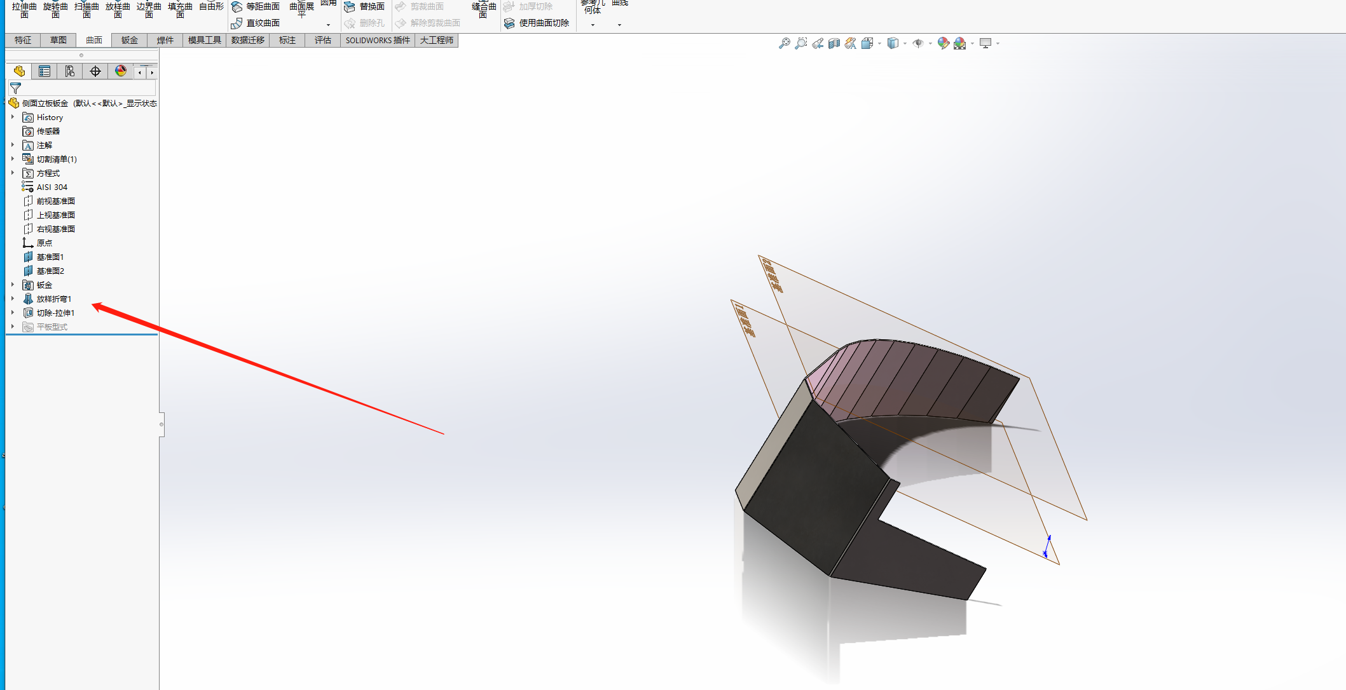Click the right arrow of panel tabs

click(x=152, y=72)
